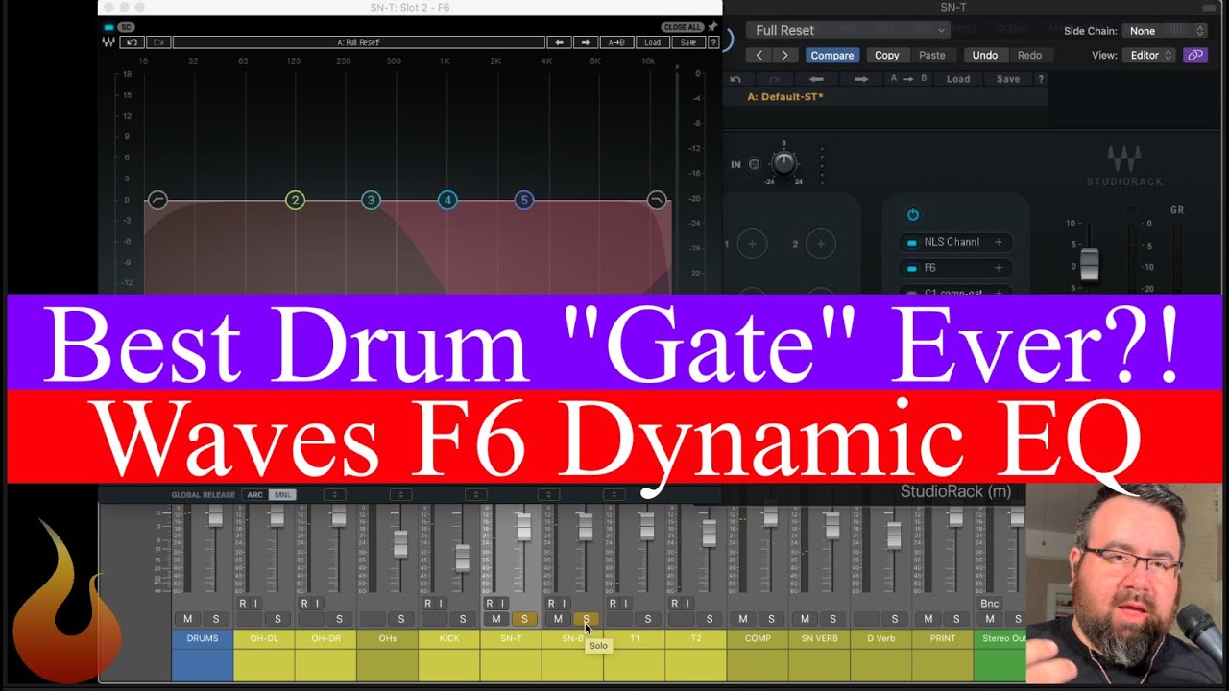Image resolution: width=1229 pixels, height=691 pixels.
Task: Click Save in the StudioRack toolbar
Action: 1008,79
